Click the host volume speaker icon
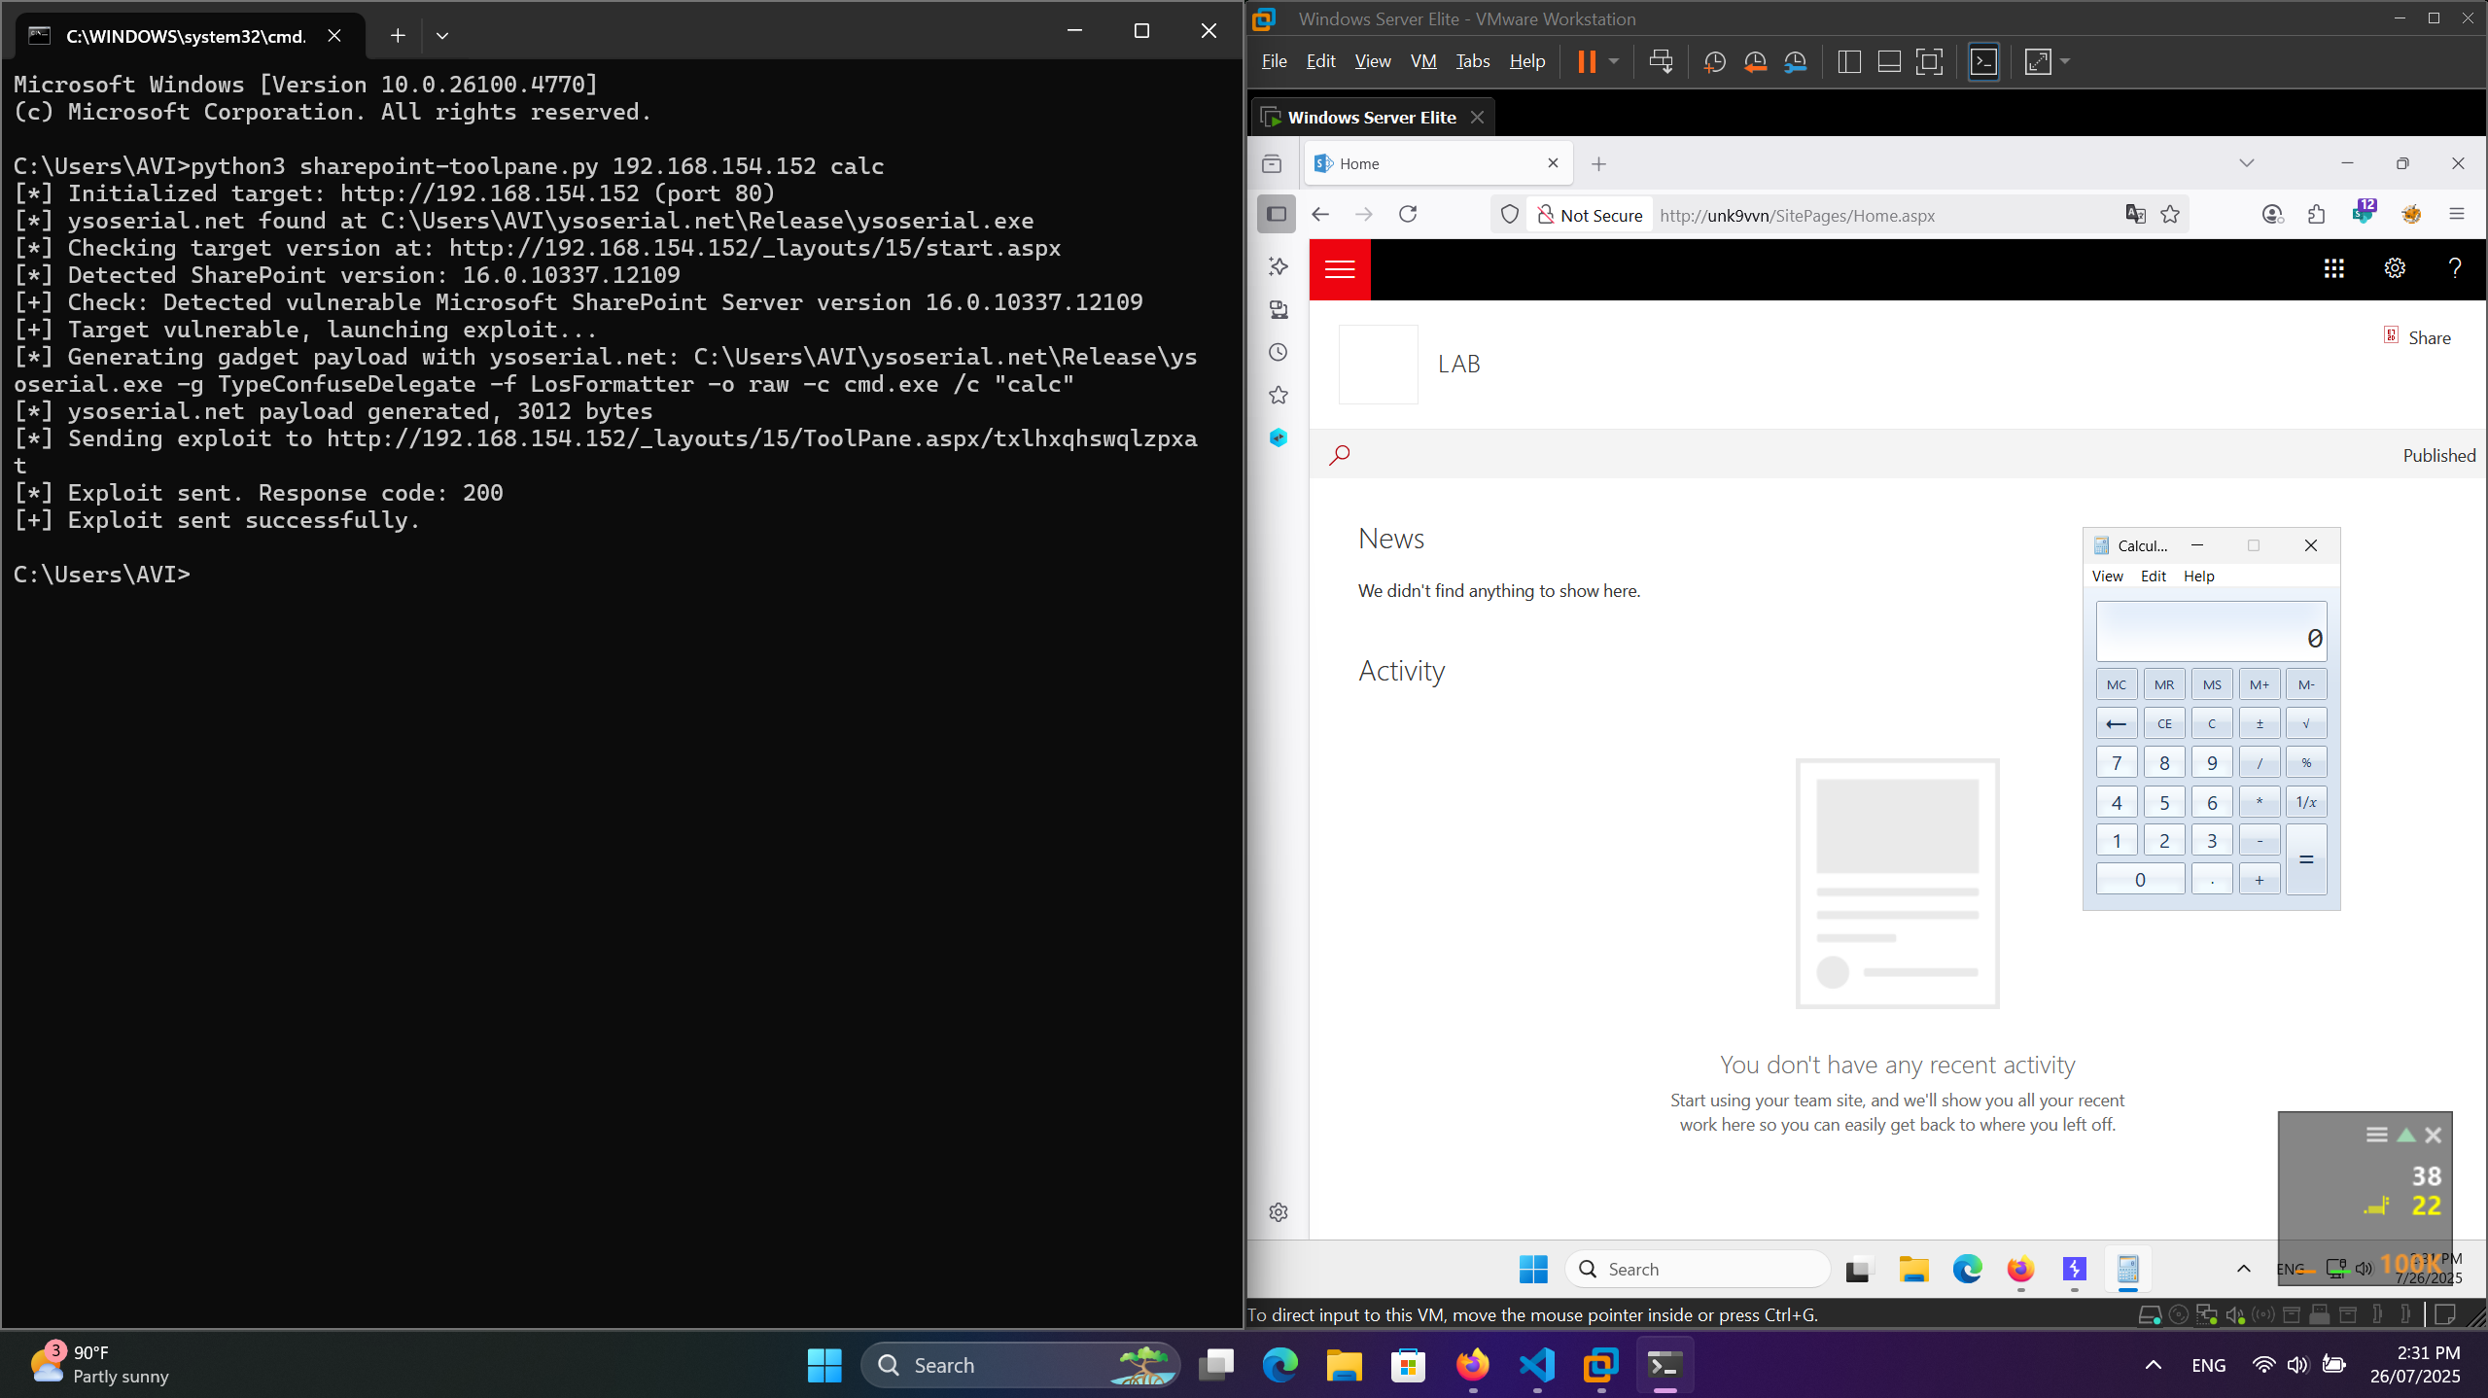This screenshot has width=2488, height=1398. (2297, 1365)
